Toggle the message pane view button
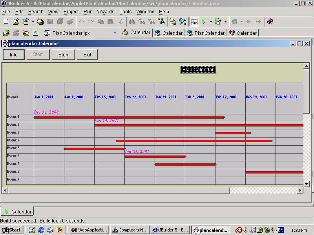Screen dimensions: 314x235 point(194,22)
